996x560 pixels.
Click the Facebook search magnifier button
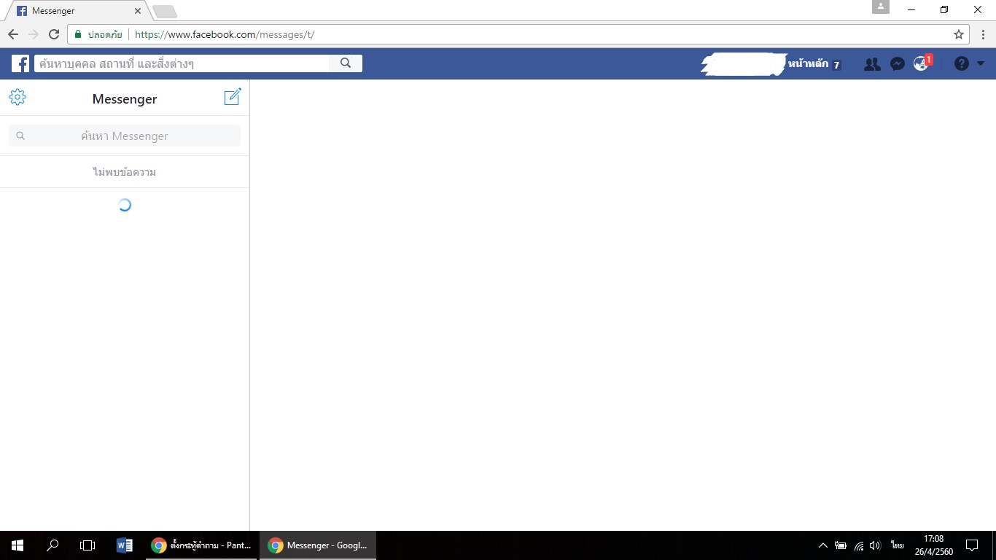click(346, 63)
